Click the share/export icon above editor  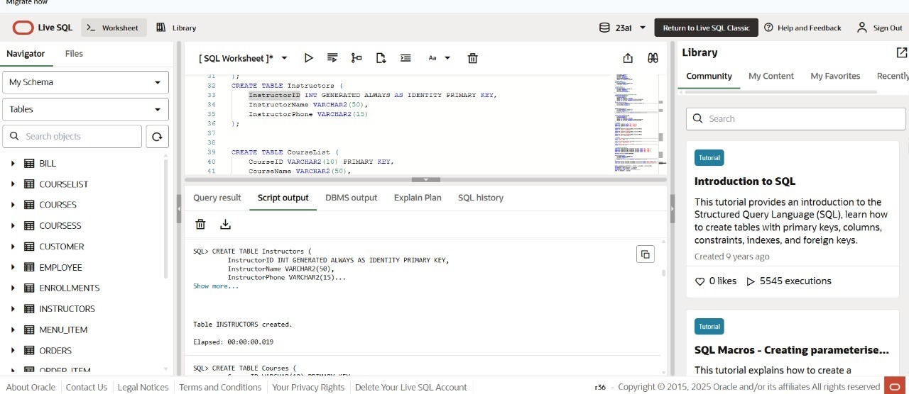tap(628, 58)
